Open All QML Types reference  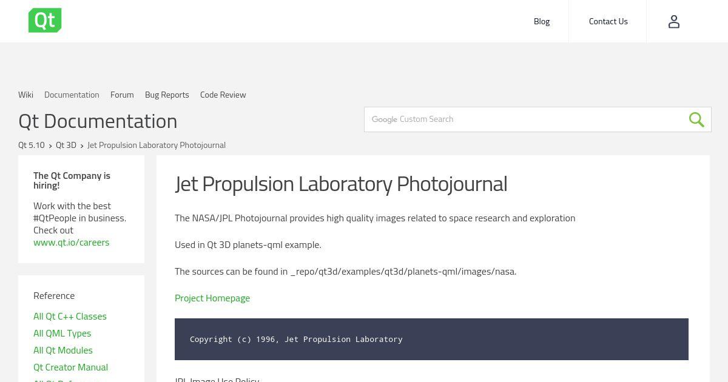pyautogui.click(x=62, y=333)
